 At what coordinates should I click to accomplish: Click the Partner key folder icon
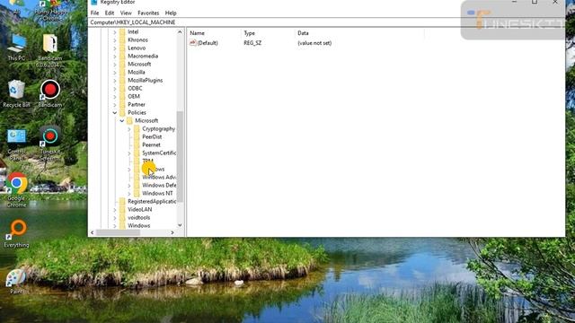tap(122, 104)
